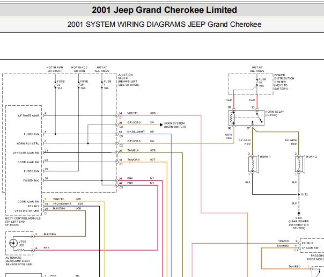Click the 'DK BLU/WHT' wire color label
324x277 pixels.
(136, 132)
